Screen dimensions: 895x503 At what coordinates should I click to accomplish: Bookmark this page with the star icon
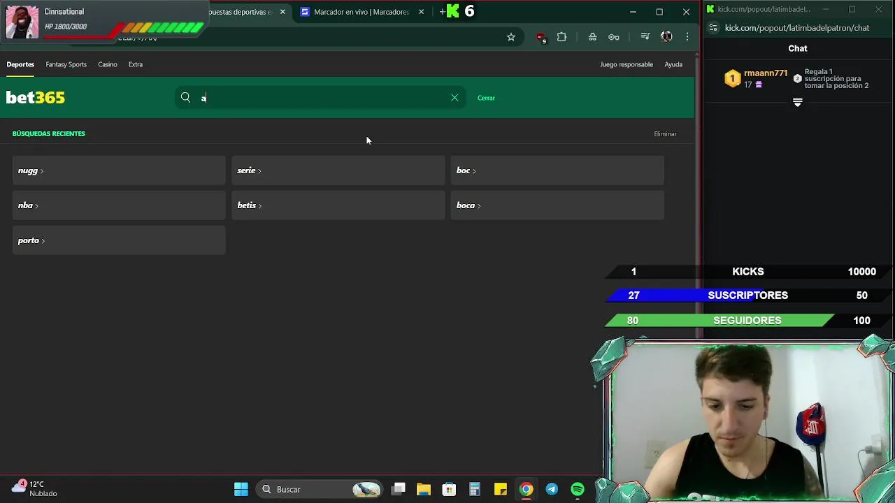tap(511, 37)
